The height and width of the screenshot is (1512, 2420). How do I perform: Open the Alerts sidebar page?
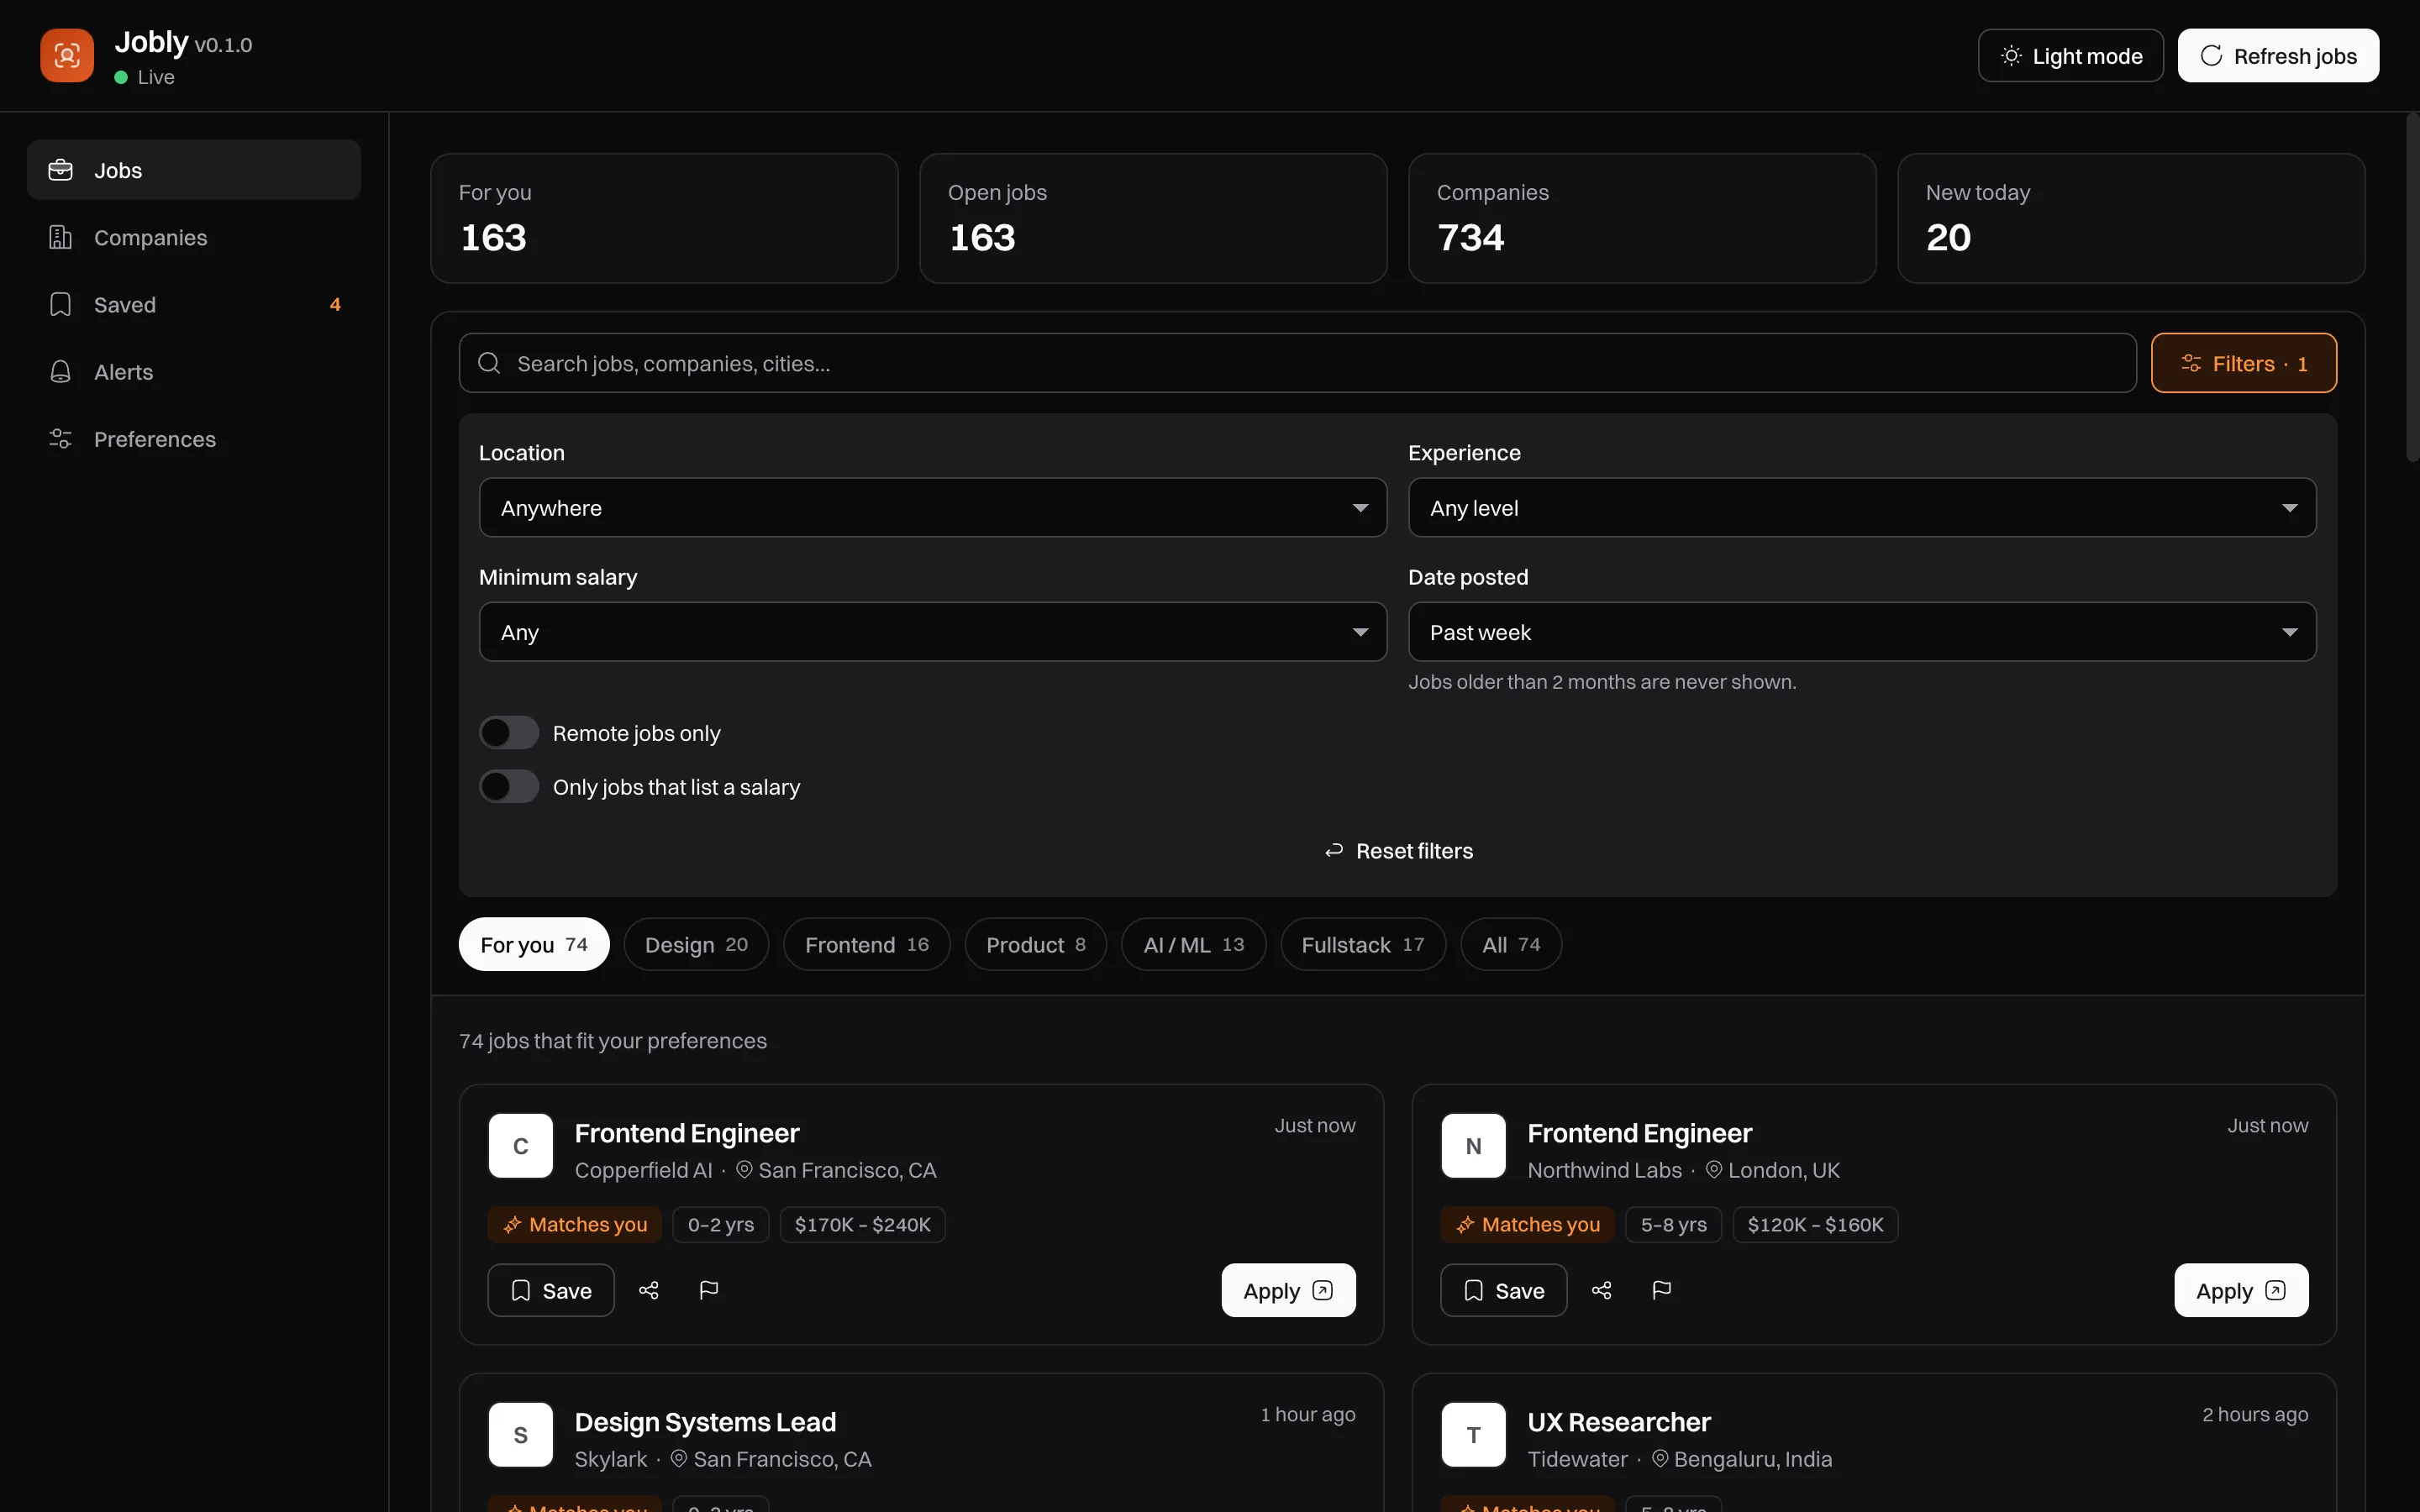[x=194, y=371]
